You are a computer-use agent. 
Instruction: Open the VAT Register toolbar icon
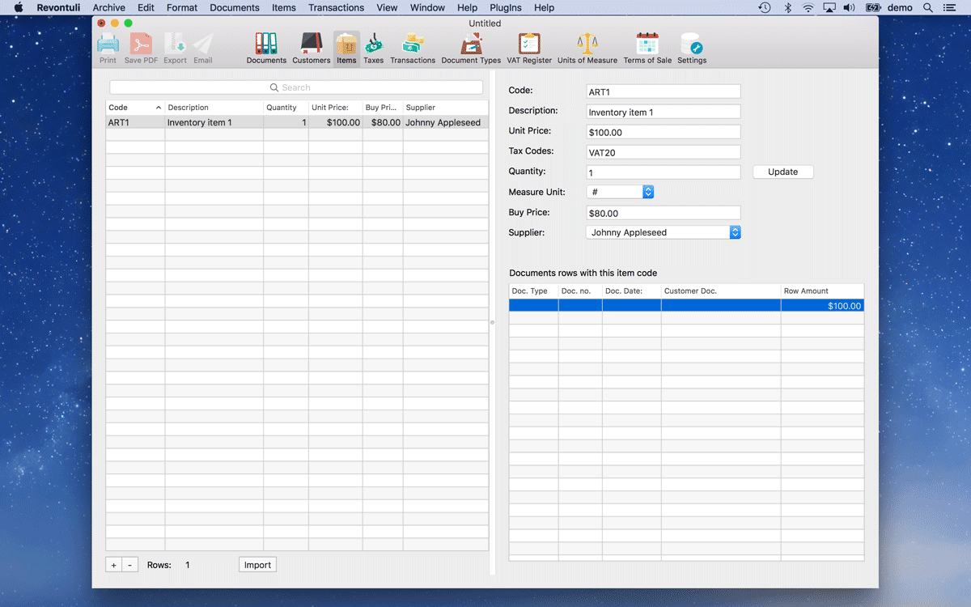[529, 44]
